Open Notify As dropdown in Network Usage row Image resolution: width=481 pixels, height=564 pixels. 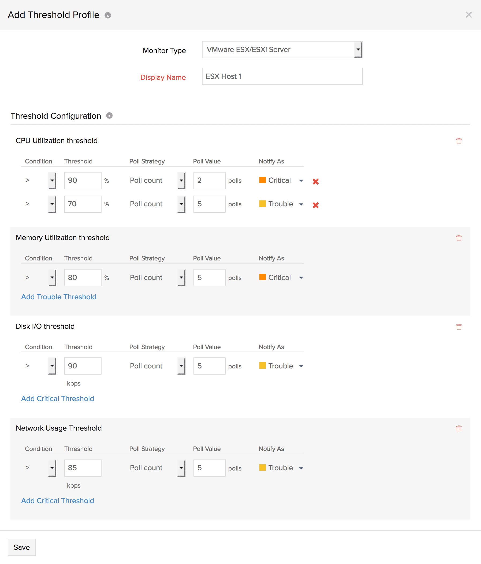(x=301, y=468)
